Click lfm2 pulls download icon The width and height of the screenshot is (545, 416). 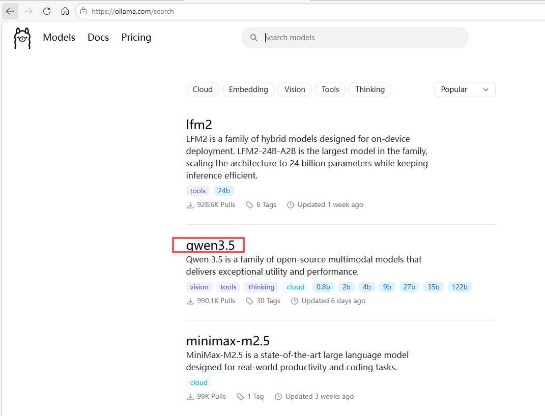tap(190, 205)
